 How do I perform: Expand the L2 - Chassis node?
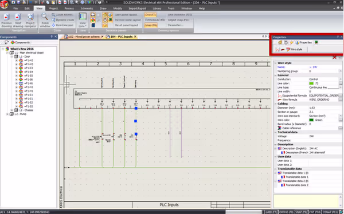coord(12,110)
